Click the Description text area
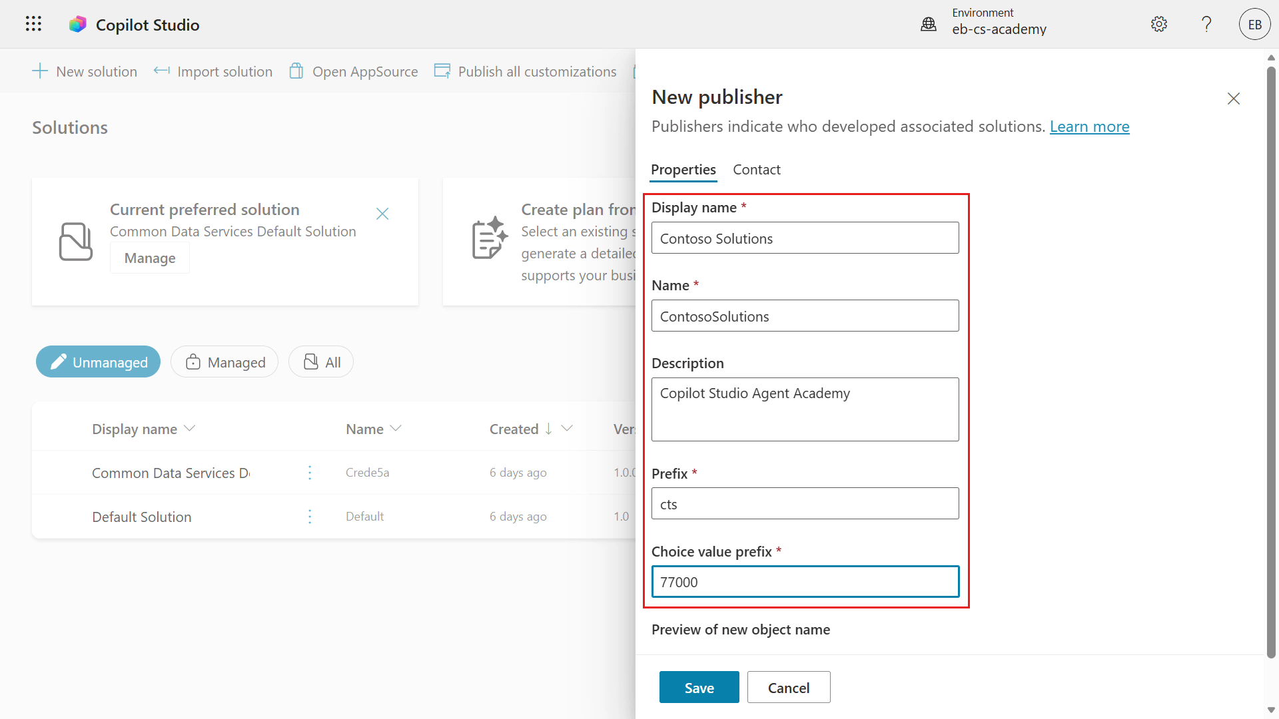Viewport: 1279px width, 719px height. (x=805, y=409)
